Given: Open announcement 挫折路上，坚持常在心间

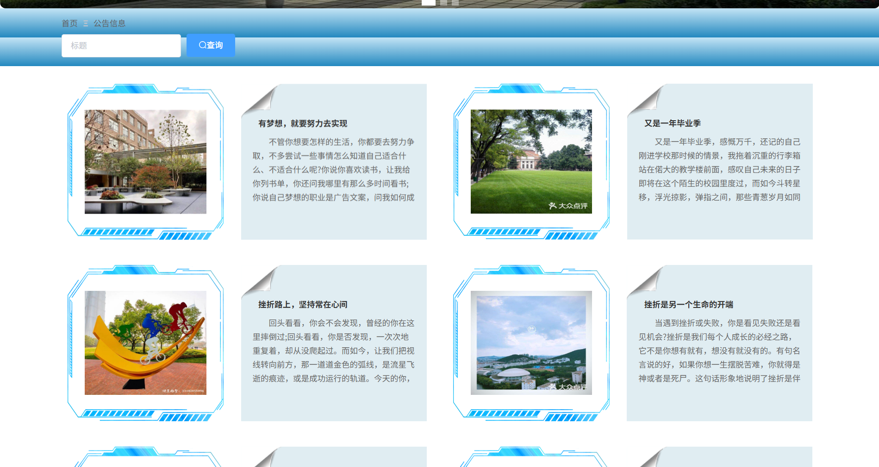Looking at the screenshot, I should pyautogui.click(x=301, y=304).
